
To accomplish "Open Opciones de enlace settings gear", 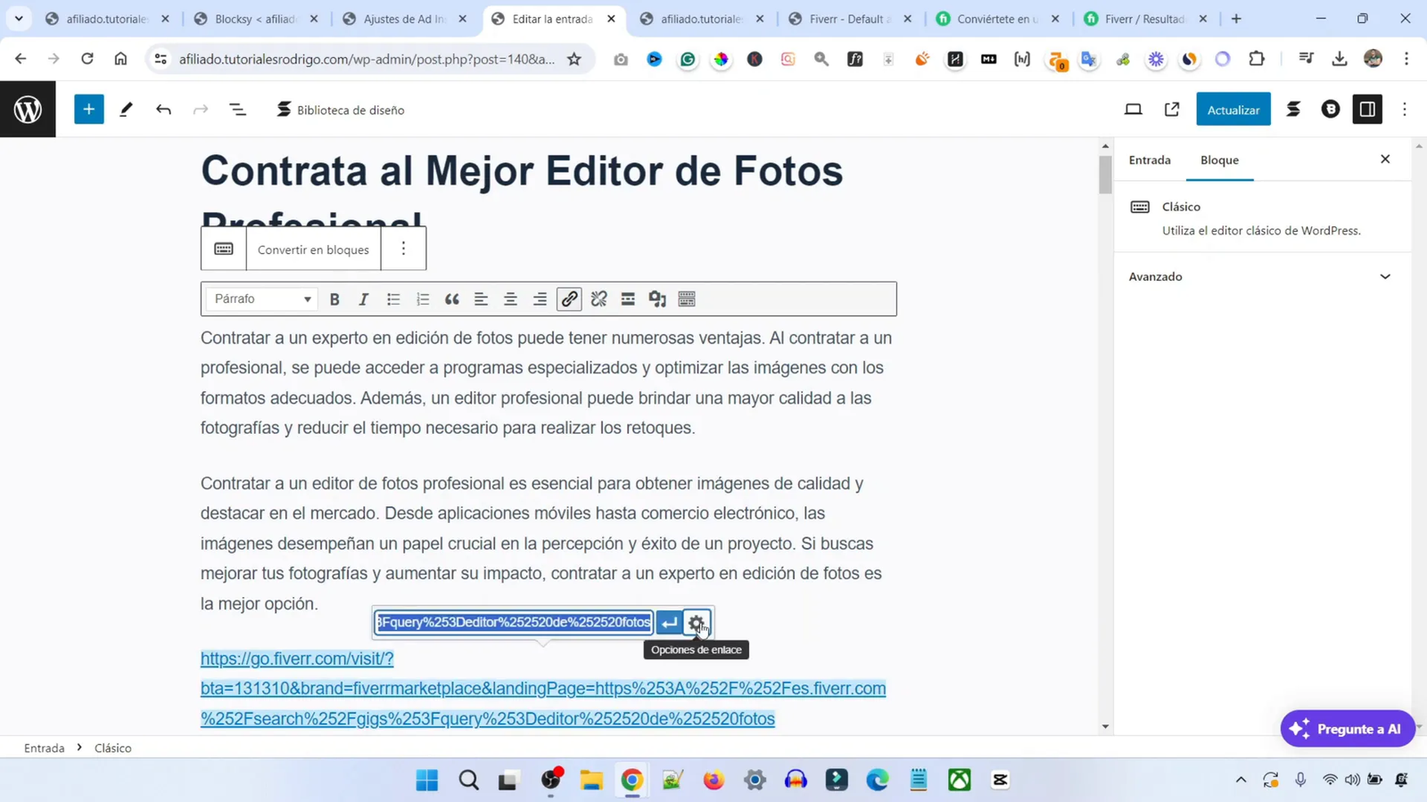I will [x=697, y=622].
